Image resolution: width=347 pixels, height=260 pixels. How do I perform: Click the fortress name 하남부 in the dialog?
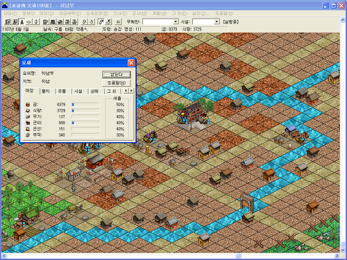[x=47, y=73]
